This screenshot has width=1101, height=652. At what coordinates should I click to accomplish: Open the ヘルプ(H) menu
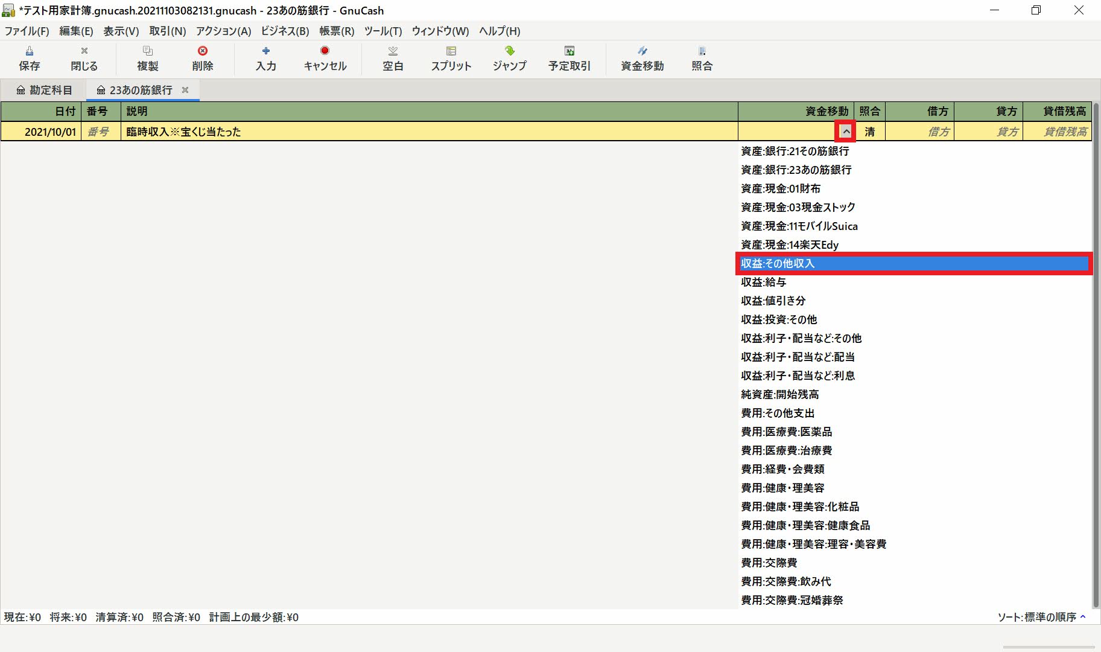click(499, 31)
